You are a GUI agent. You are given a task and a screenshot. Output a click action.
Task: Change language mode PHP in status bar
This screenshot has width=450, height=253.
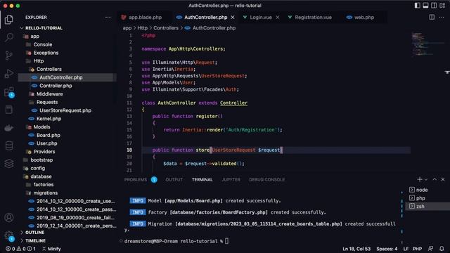point(417,249)
